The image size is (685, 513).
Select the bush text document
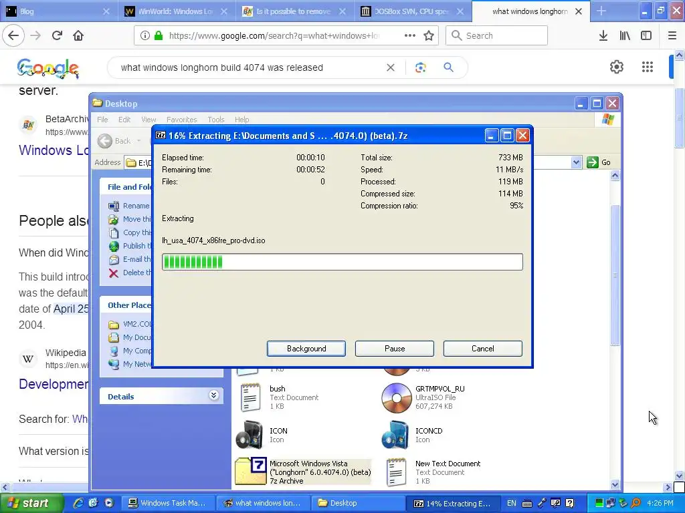click(250, 397)
